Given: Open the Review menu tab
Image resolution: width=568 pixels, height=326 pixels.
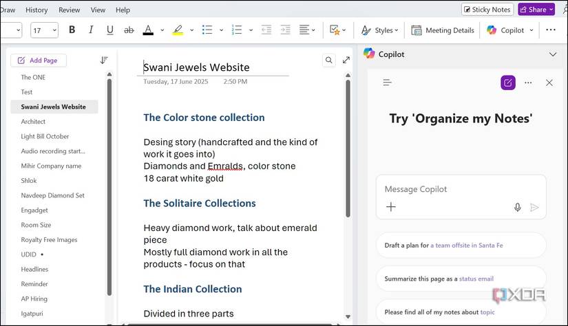Looking at the screenshot, I should (x=69, y=10).
